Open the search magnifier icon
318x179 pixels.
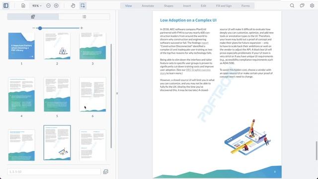[292, 5]
